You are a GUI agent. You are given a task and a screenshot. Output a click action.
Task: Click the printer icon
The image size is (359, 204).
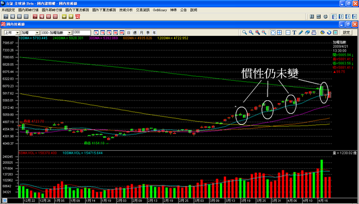(x=314, y=33)
